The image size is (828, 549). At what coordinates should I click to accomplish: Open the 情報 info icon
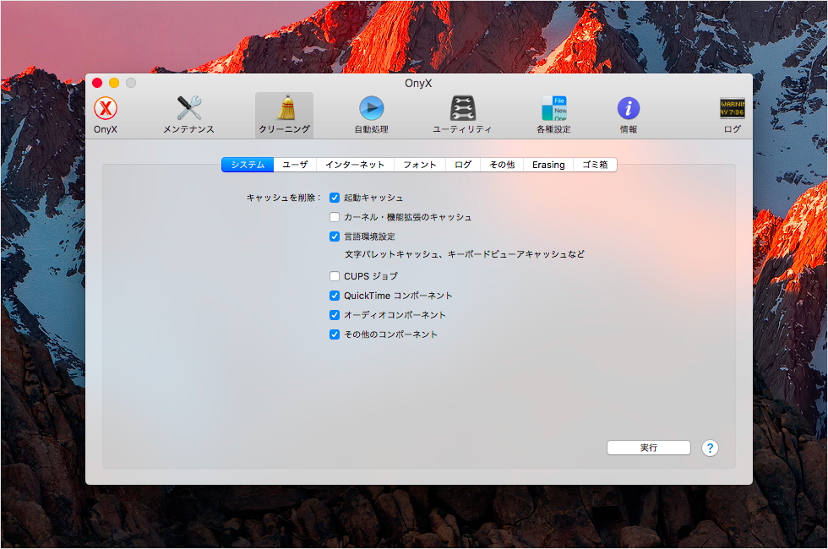[x=629, y=108]
